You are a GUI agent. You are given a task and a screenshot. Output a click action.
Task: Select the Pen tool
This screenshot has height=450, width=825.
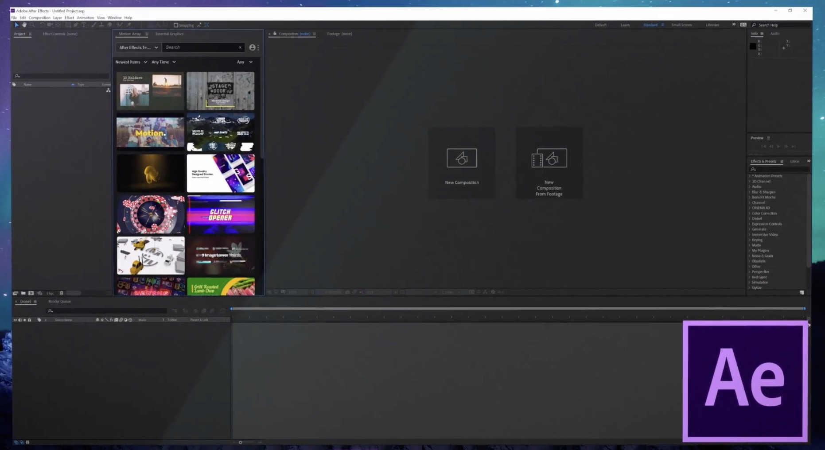pos(76,25)
